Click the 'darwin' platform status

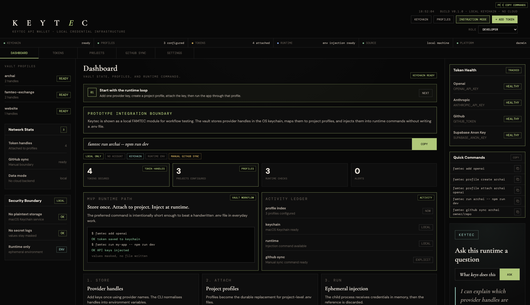coord(521,43)
